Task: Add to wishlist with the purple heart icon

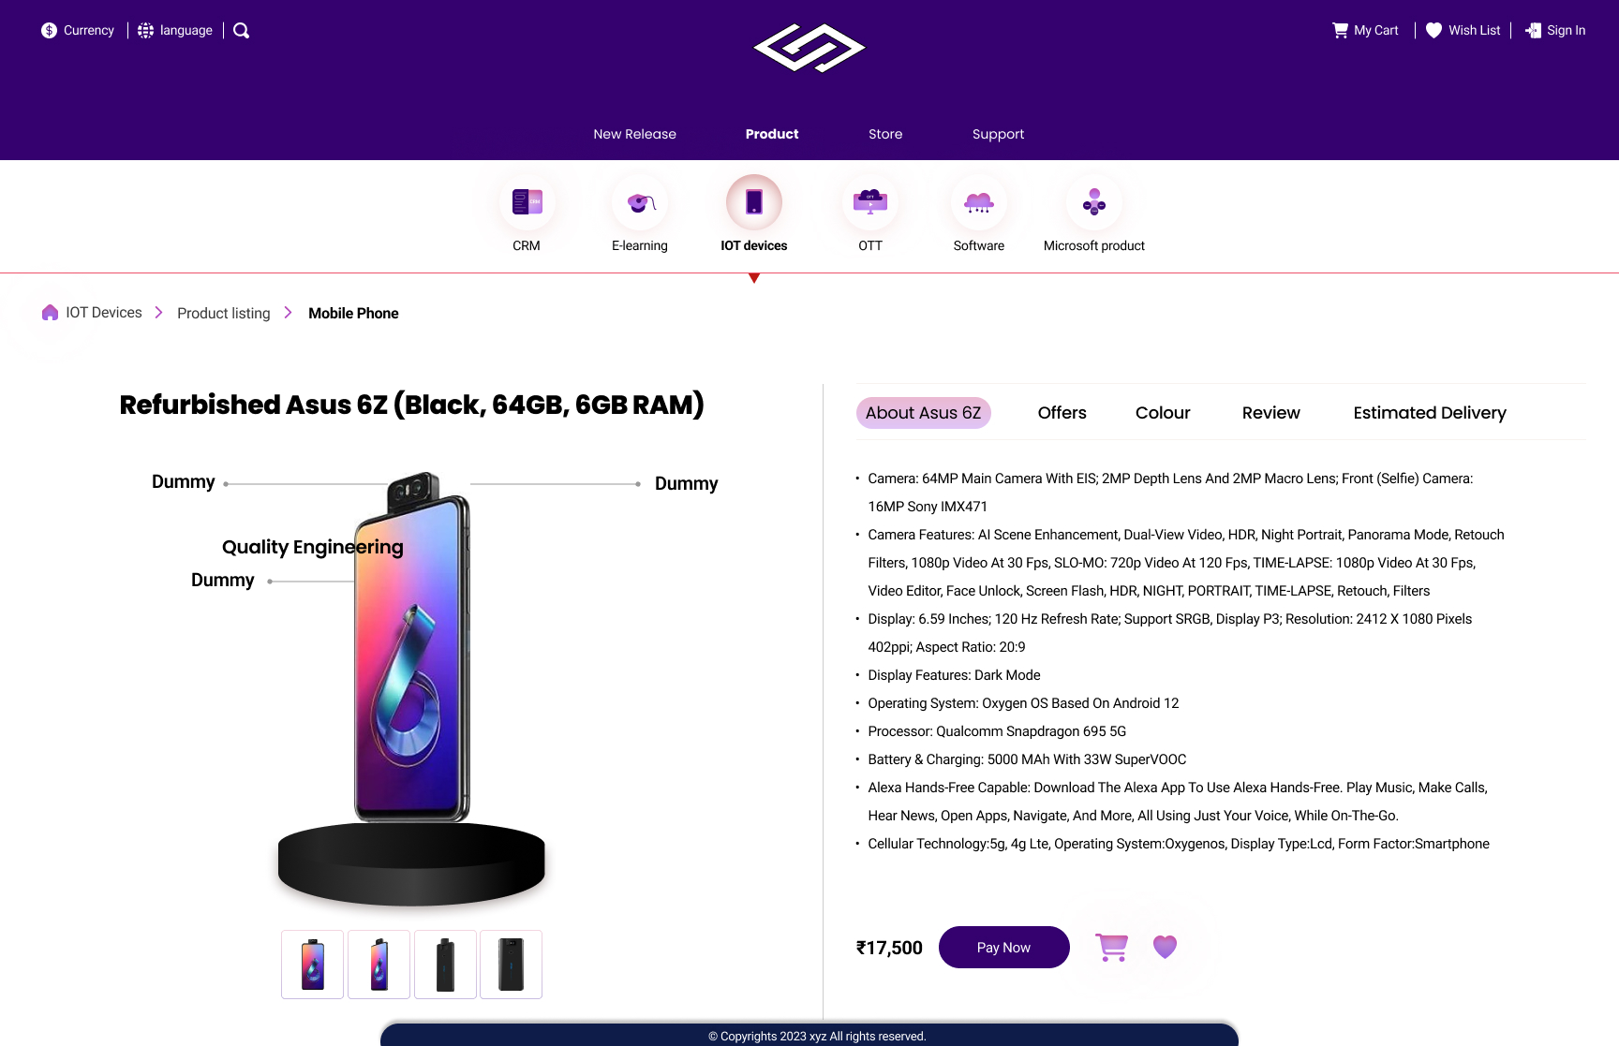Action: pyautogui.click(x=1165, y=947)
